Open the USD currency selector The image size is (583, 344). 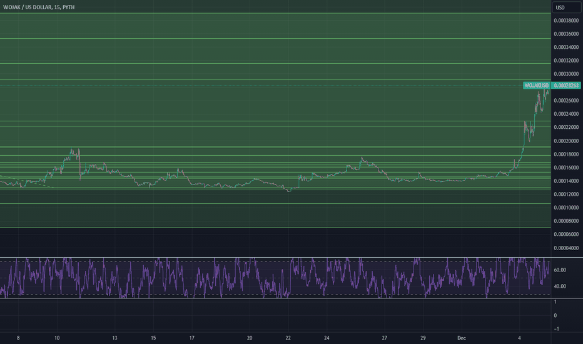point(566,8)
